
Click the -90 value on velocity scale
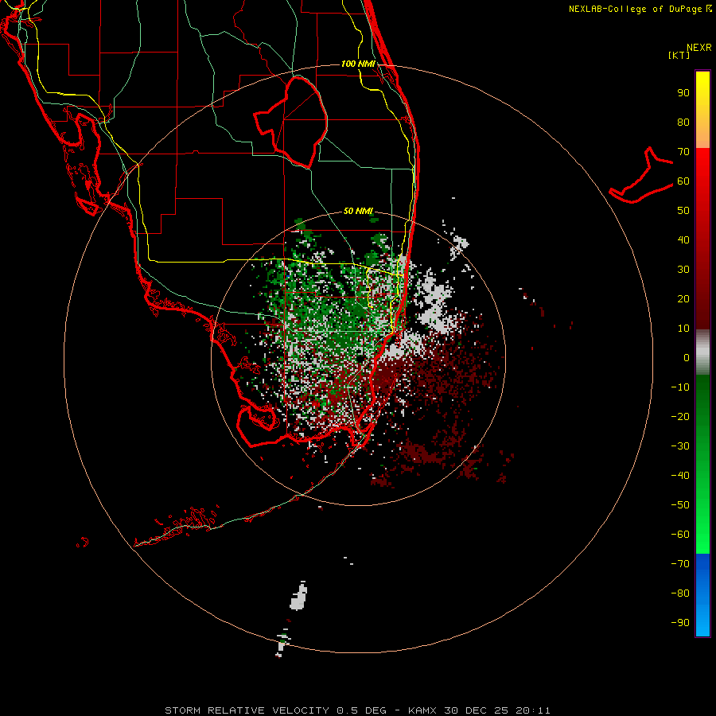[680, 622]
